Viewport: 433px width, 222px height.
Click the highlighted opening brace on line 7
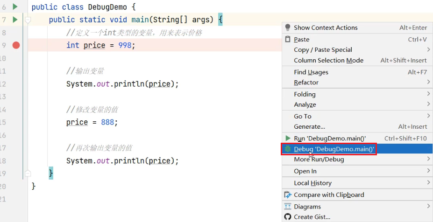coord(220,20)
